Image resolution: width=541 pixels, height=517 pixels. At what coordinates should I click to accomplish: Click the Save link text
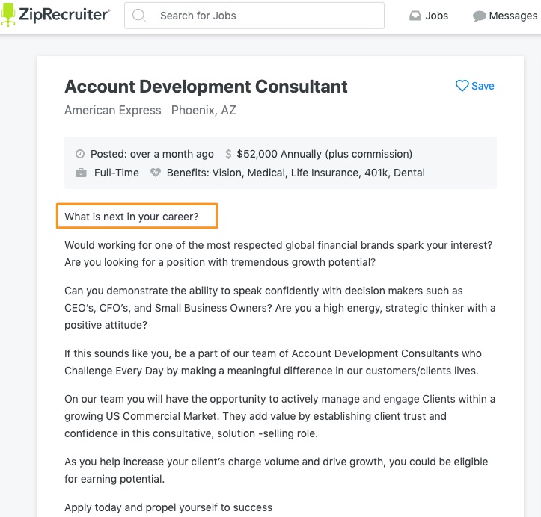pyautogui.click(x=483, y=86)
